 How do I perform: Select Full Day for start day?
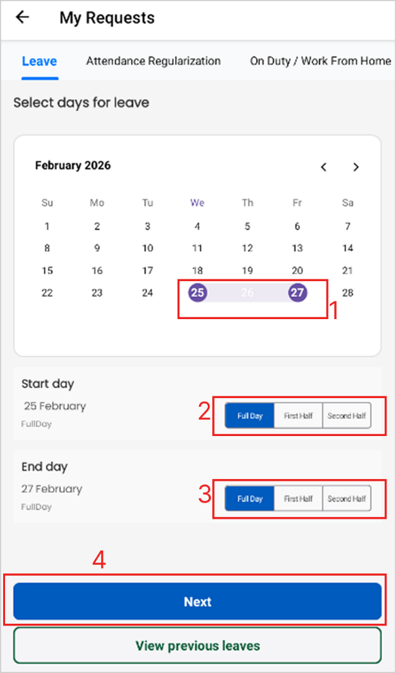249,416
